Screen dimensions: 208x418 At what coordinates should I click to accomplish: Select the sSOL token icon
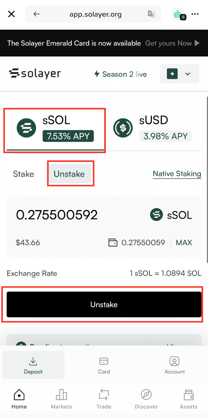coord(26,128)
